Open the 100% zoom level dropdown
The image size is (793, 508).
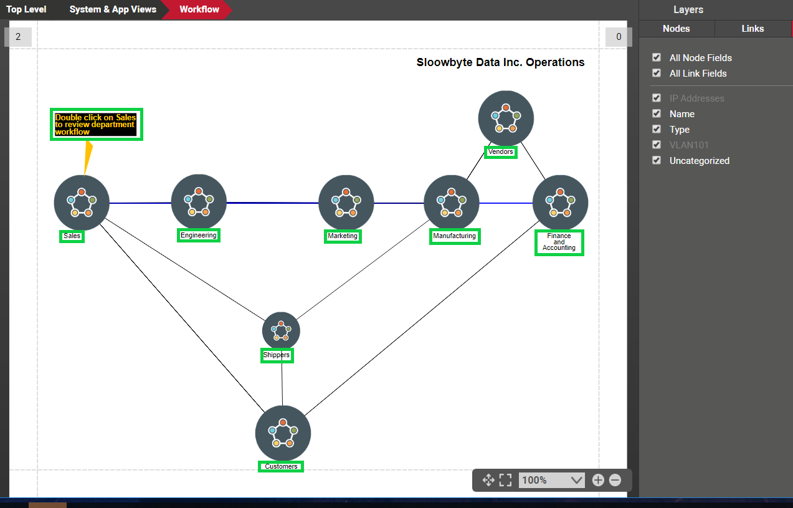551,480
